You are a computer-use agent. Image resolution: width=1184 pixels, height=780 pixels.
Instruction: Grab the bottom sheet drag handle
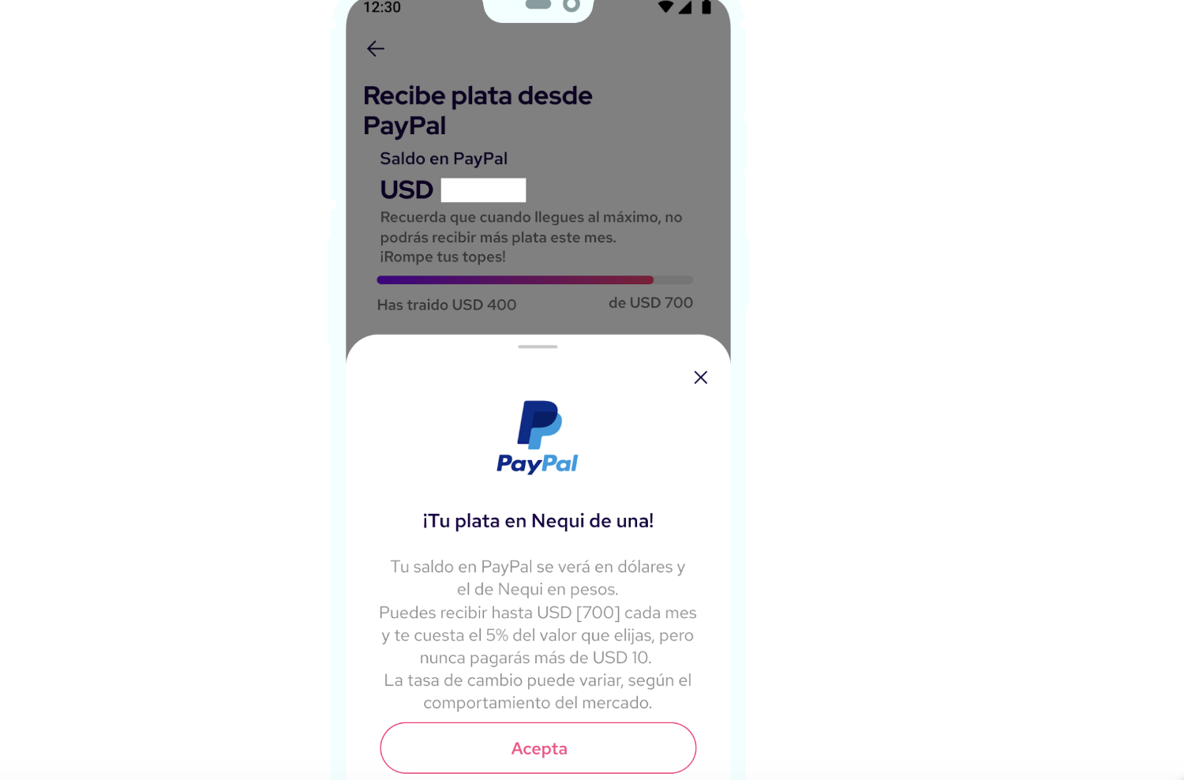tap(538, 347)
